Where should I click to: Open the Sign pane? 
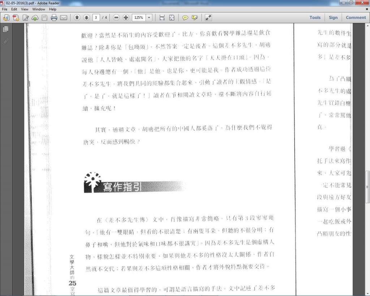coord(333,17)
